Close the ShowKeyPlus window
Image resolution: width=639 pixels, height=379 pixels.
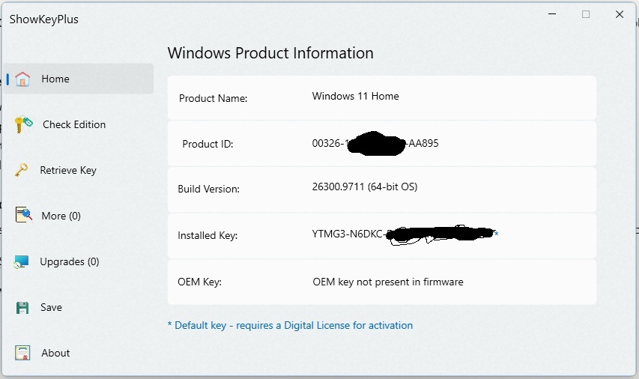pos(620,14)
